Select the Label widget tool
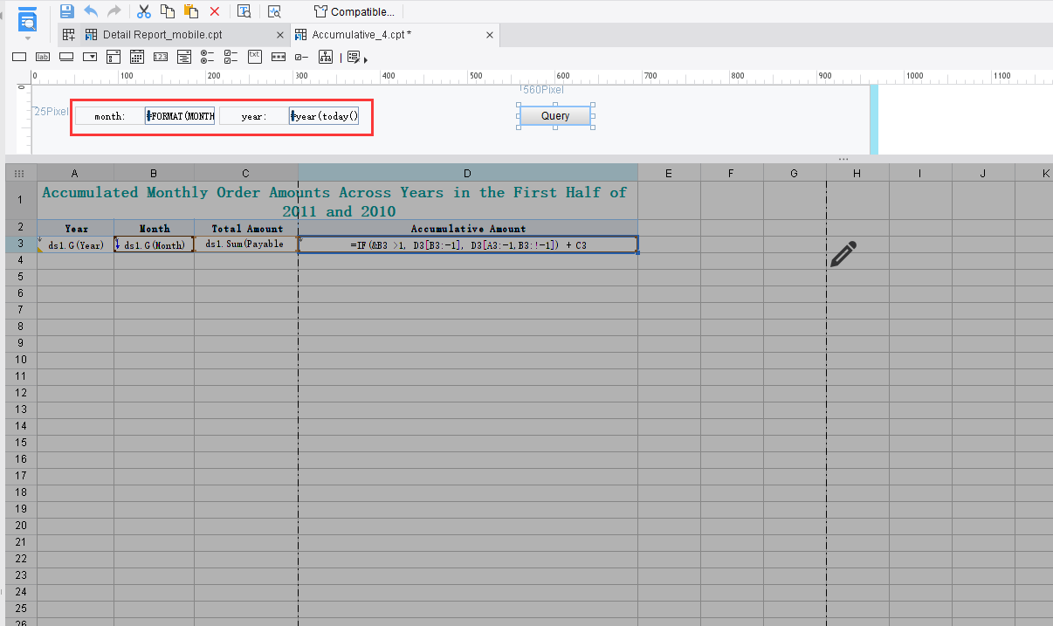This screenshot has width=1053, height=626. coord(42,56)
